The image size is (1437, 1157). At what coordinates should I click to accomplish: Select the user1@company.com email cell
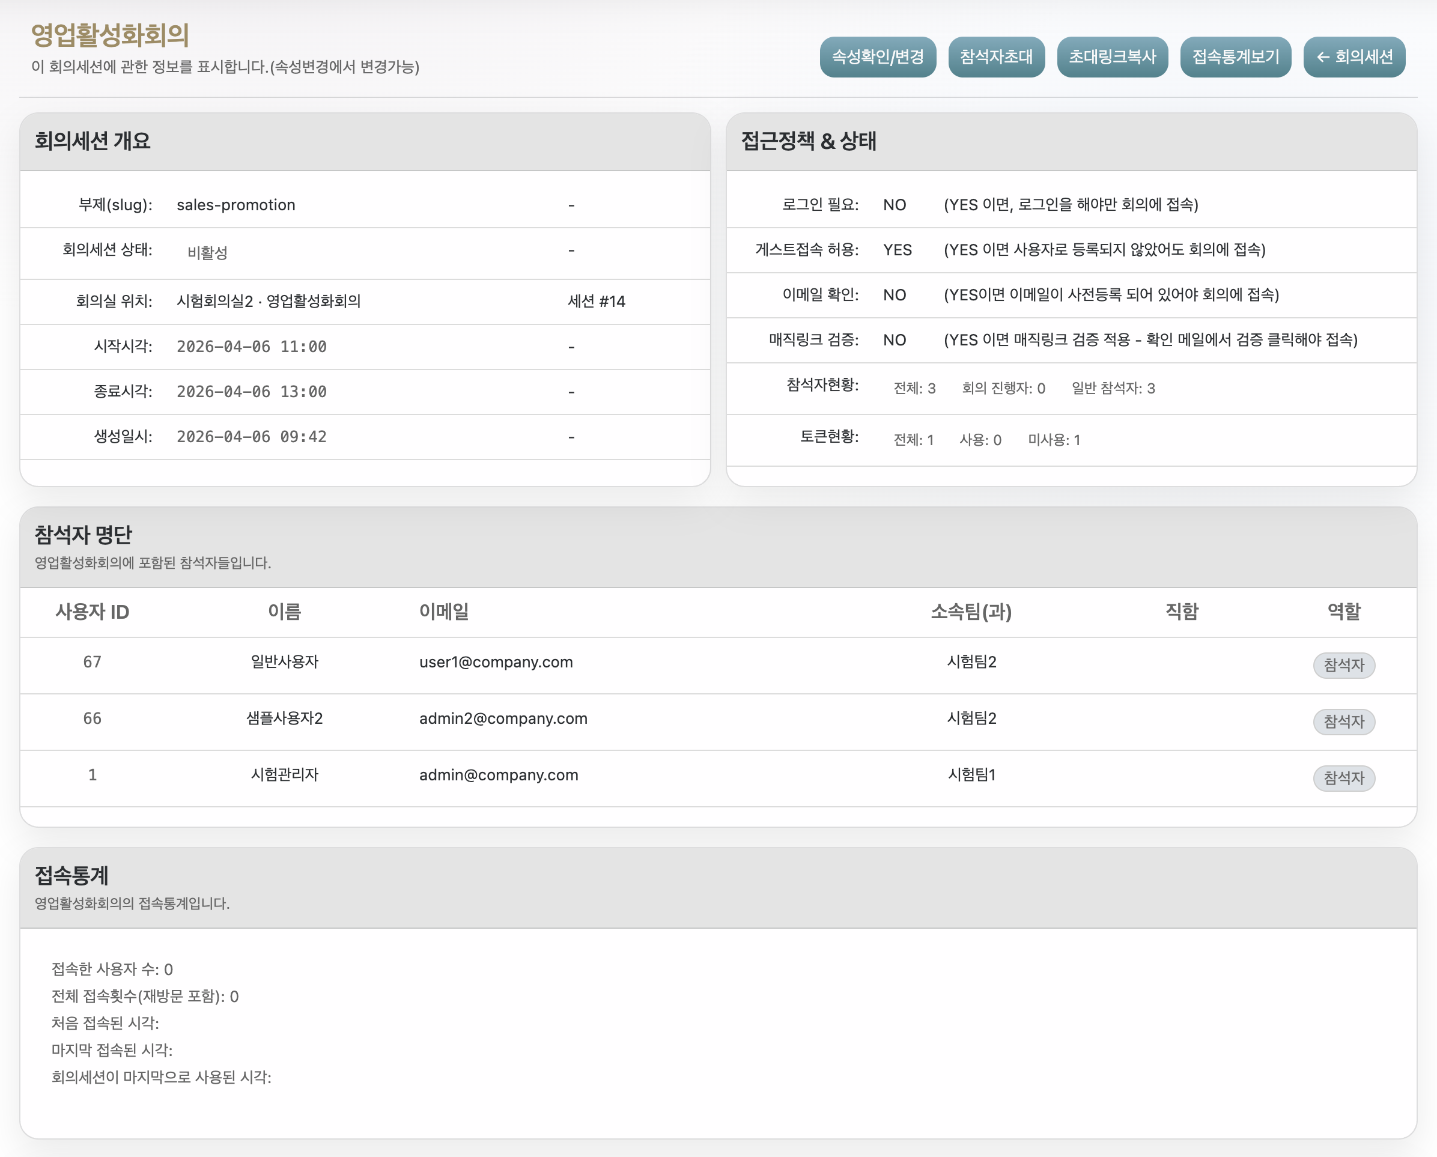(495, 662)
